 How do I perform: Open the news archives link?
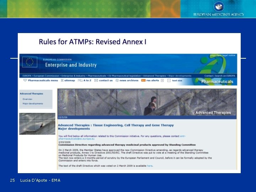point(129,80)
